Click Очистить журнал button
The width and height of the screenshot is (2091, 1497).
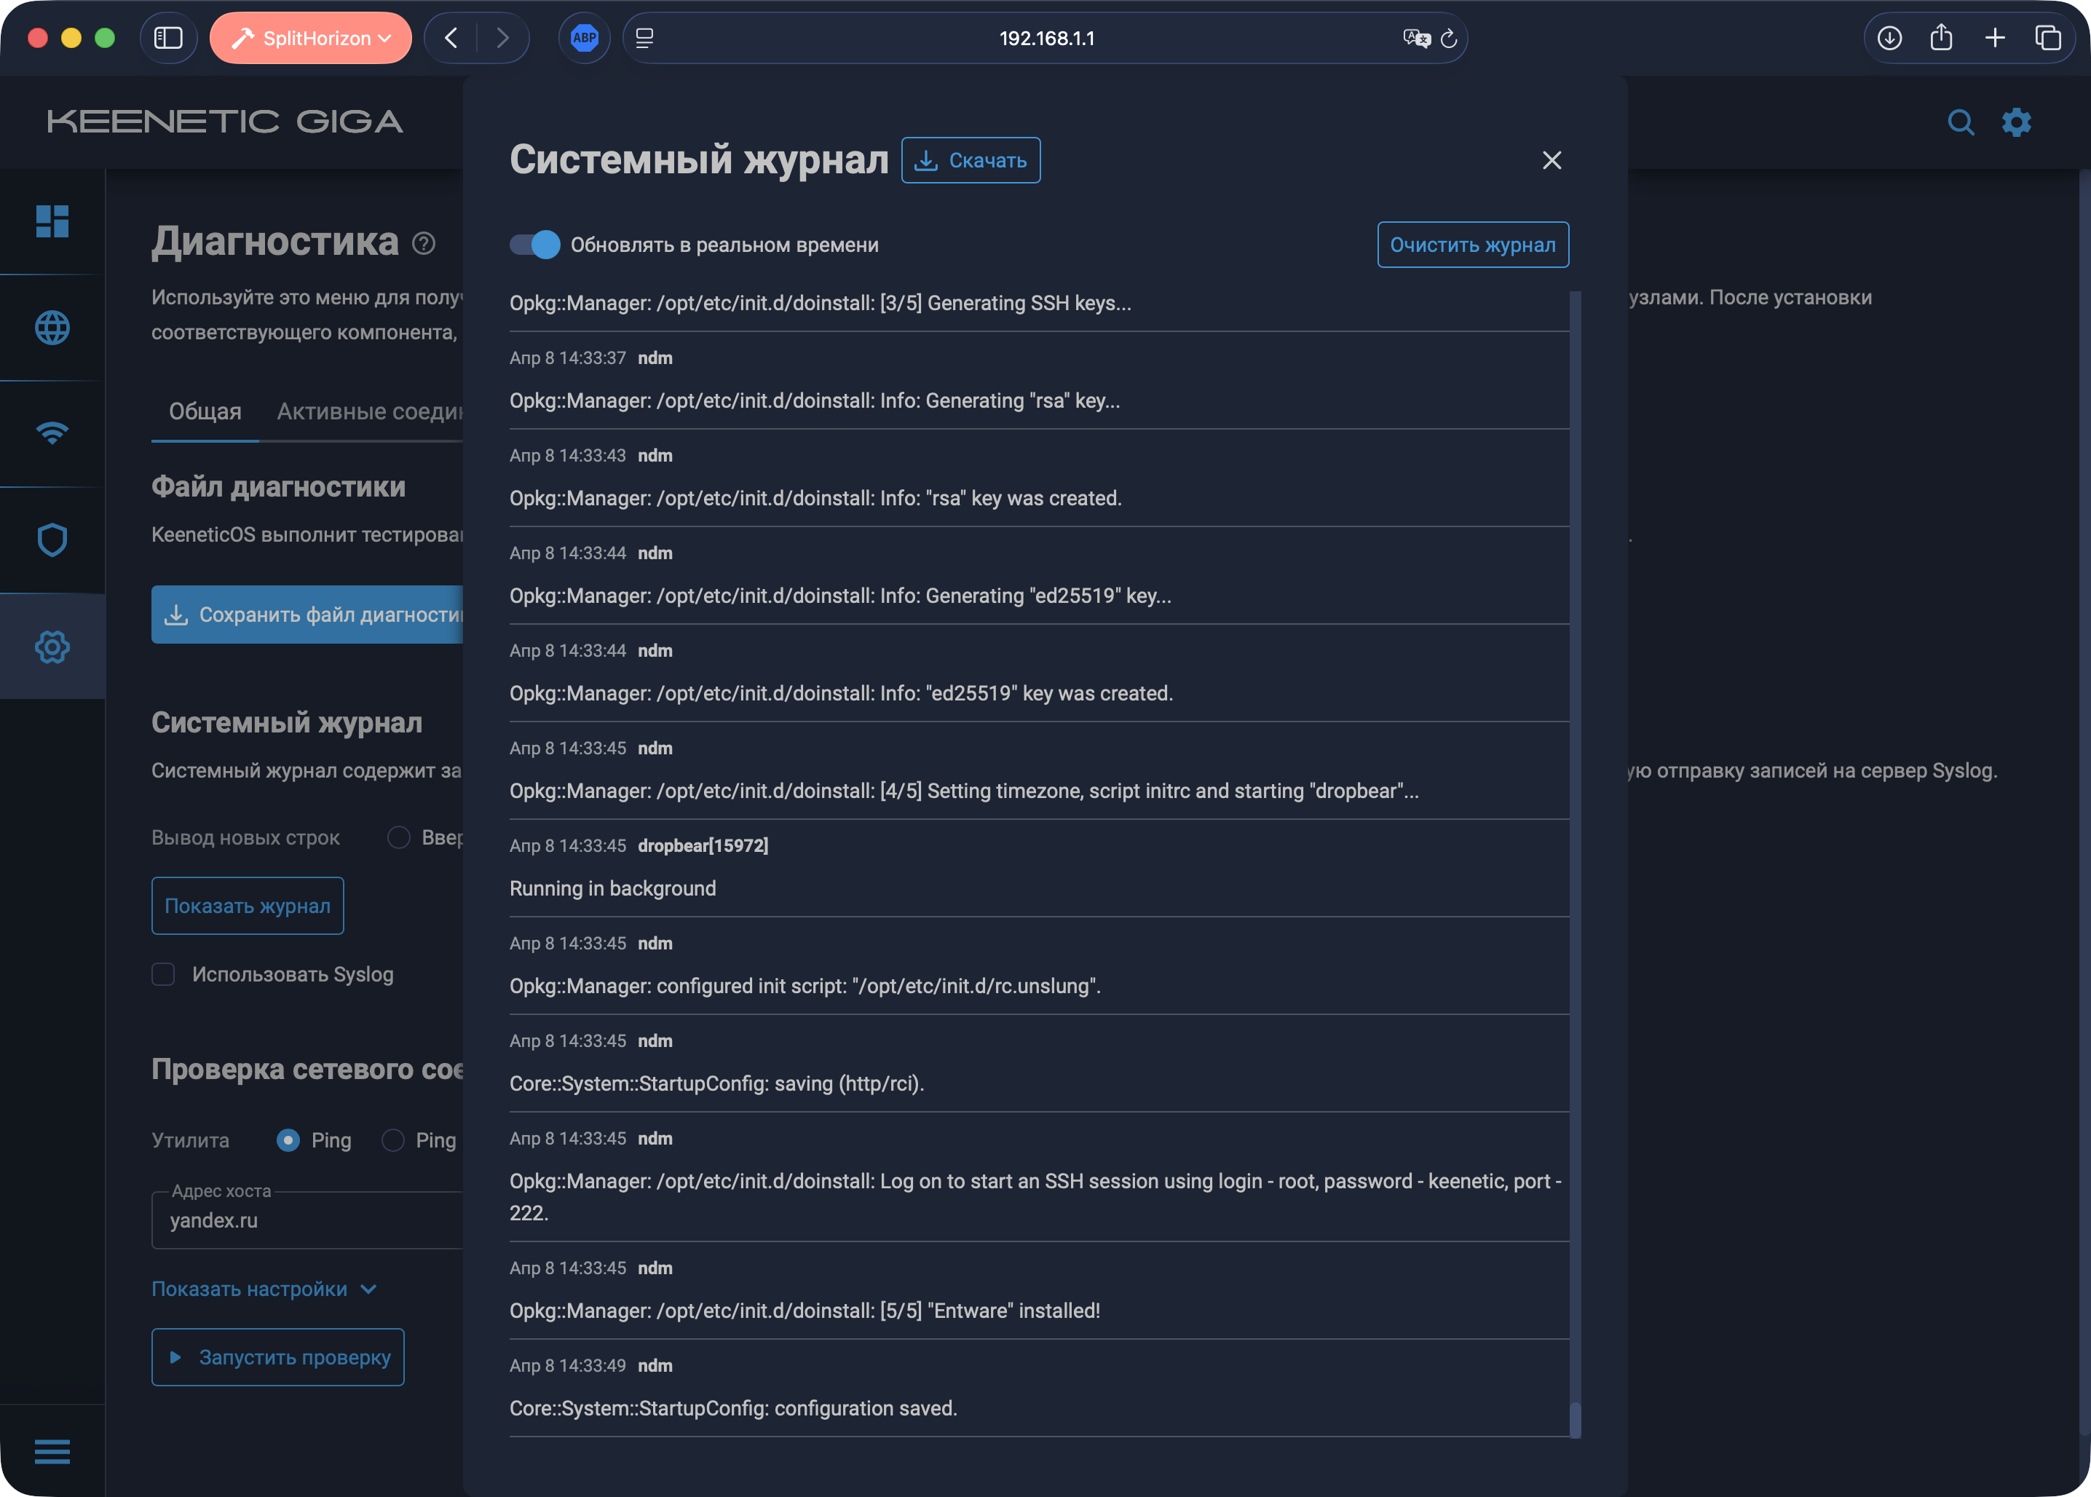[1473, 244]
